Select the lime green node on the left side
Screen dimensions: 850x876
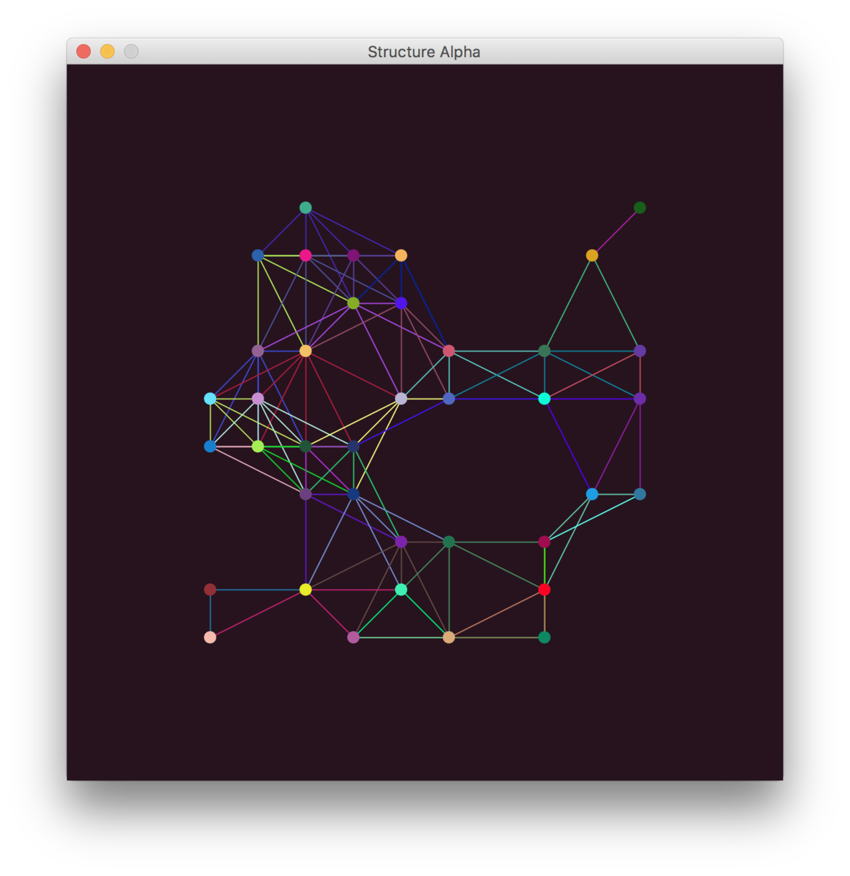tap(258, 447)
